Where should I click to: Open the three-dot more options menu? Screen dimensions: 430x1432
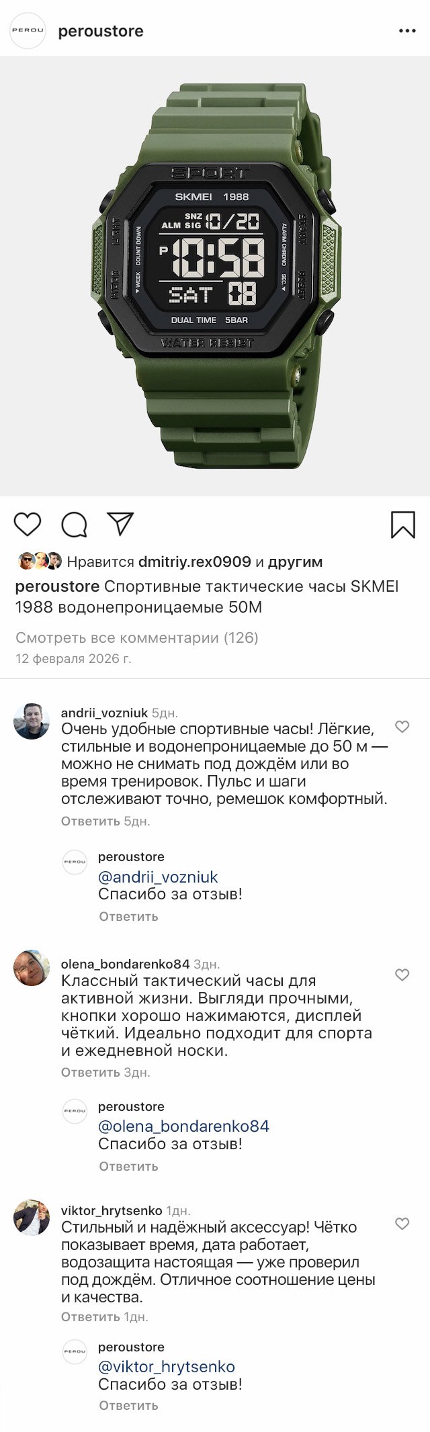click(x=407, y=31)
